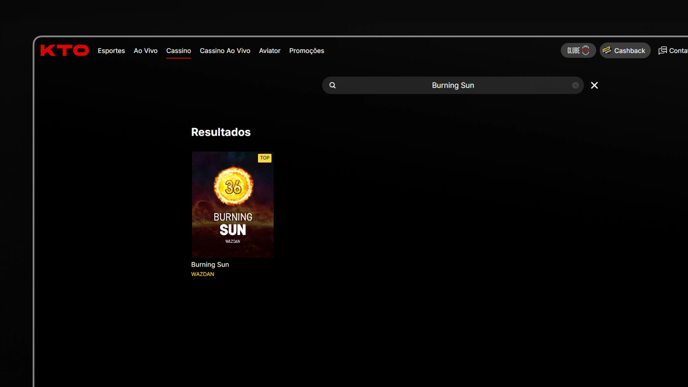Open the Esportes menu item

click(111, 51)
